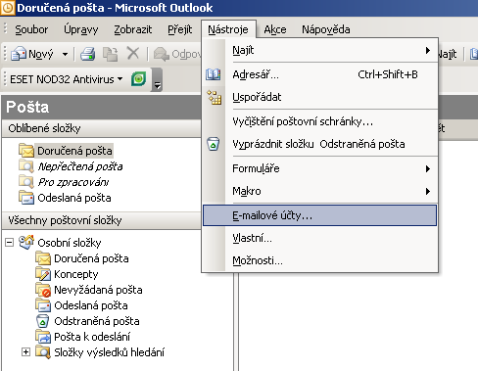Select Odeslaná pošta under Osobní složky
478x371 pixels.
[91, 305]
